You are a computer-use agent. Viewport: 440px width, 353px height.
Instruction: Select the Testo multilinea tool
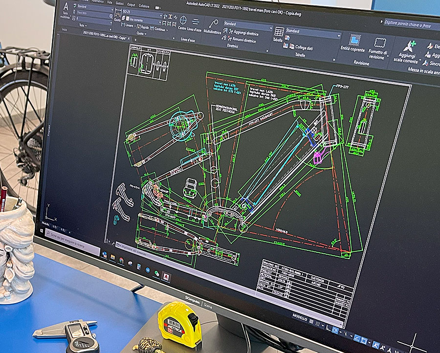(x=66, y=10)
